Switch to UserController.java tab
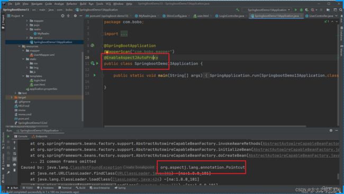This screenshot has width=344, height=194. point(319,16)
